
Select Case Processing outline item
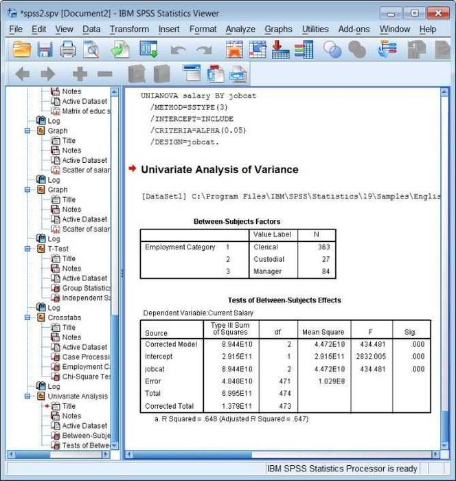pos(86,357)
